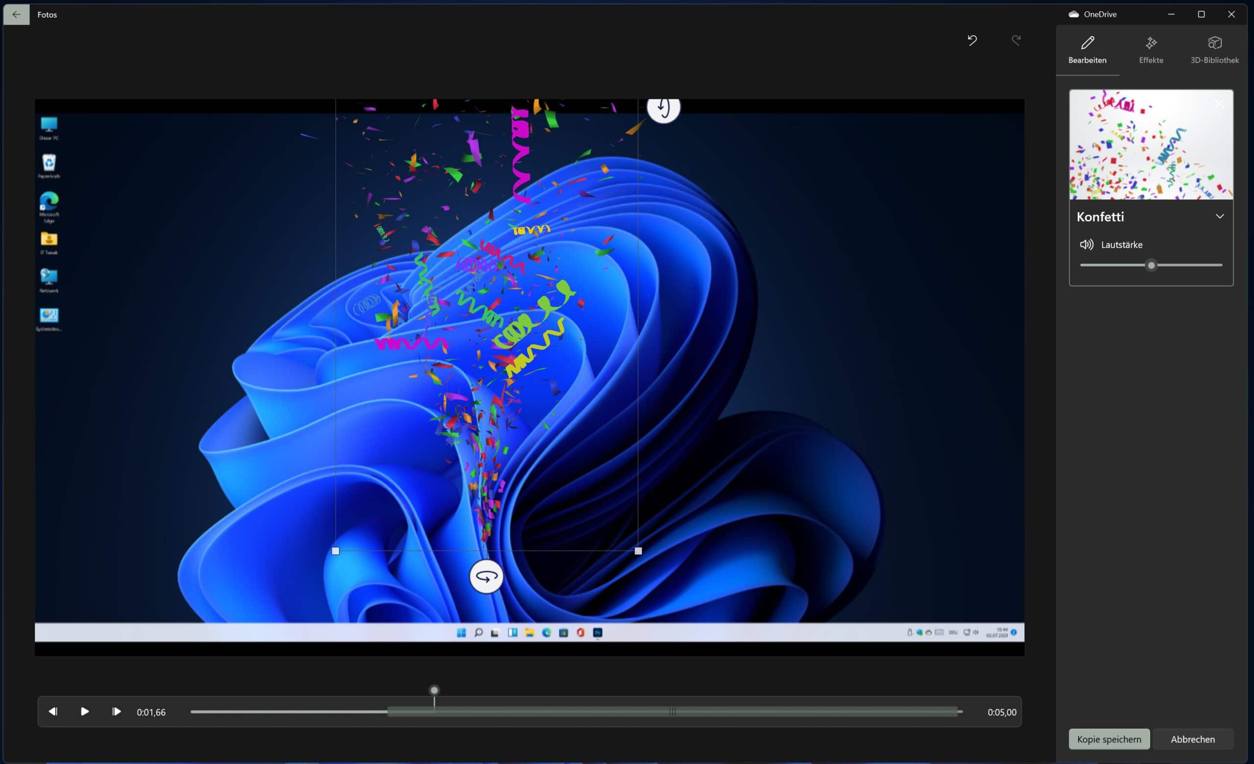Minimize the Fotos window
Screen dimensions: 1254x764
pos(1171,14)
